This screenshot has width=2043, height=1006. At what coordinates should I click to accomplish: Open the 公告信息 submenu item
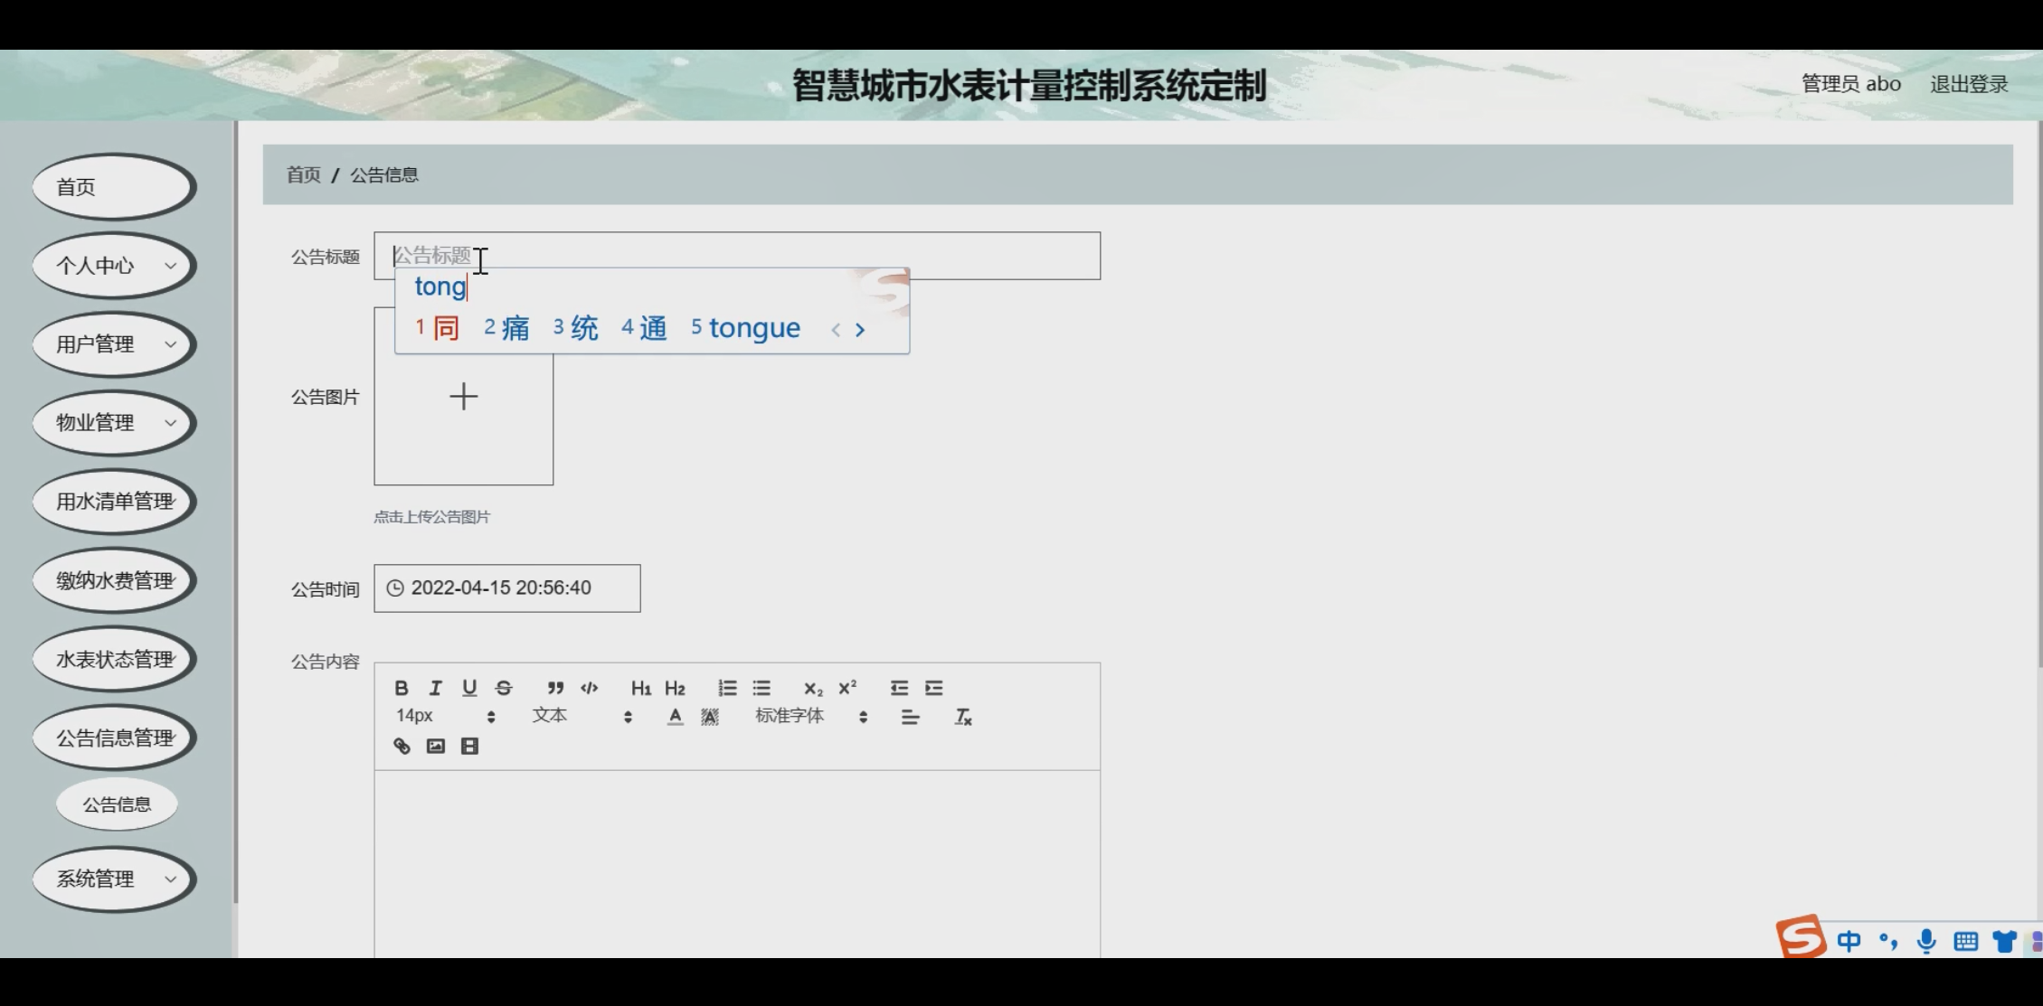[x=117, y=804]
